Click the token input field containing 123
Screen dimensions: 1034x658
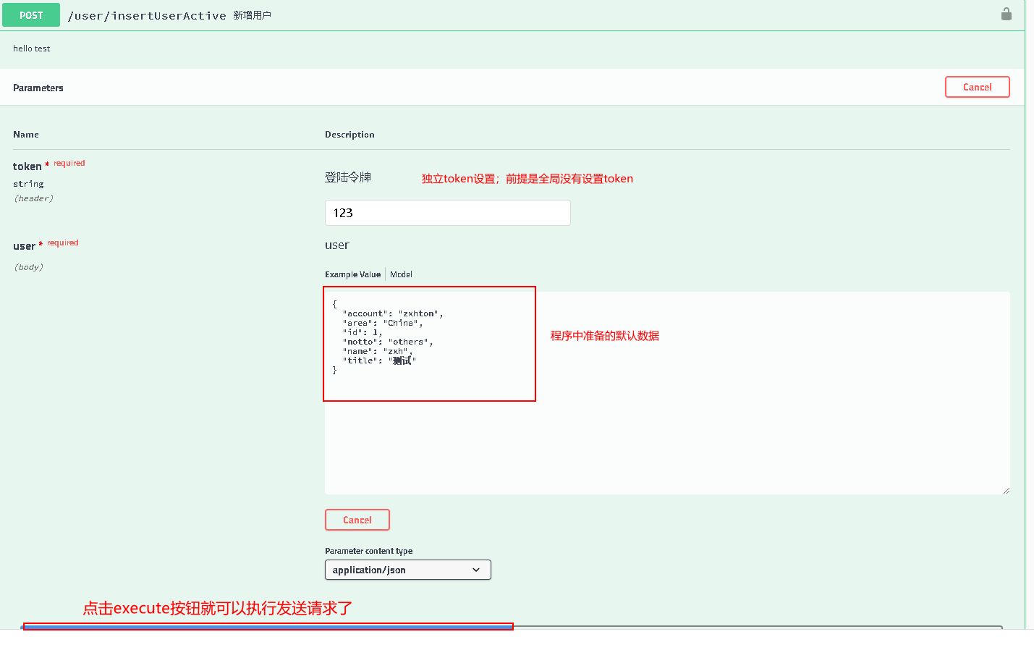[x=447, y=213]
